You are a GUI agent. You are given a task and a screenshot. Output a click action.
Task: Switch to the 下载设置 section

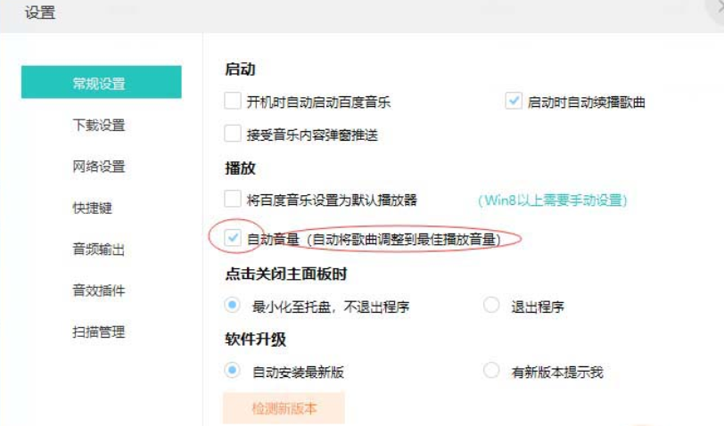(100, 125)
